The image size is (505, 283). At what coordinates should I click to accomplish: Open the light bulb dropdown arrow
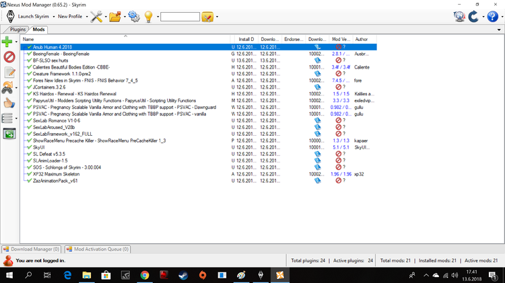click(x=158, y=17)
